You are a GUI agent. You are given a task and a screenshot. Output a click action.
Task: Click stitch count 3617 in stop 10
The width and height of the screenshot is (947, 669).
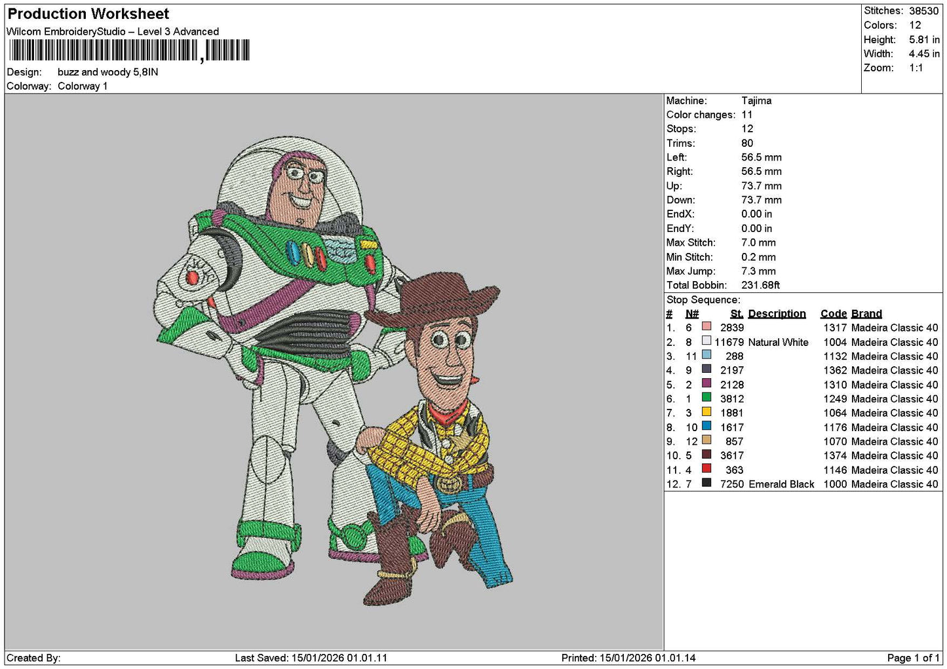[x=732, y=456]
